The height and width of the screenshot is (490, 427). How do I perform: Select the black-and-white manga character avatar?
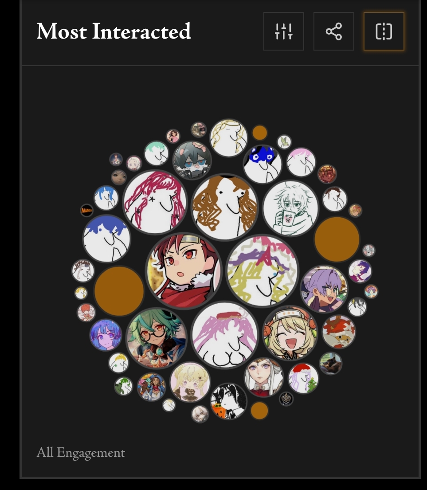coord(229,401)
